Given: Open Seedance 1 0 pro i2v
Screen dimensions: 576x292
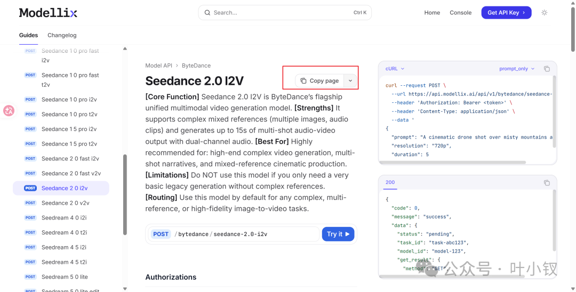Looking at the screenshot, I should click(x=61, y=100).
